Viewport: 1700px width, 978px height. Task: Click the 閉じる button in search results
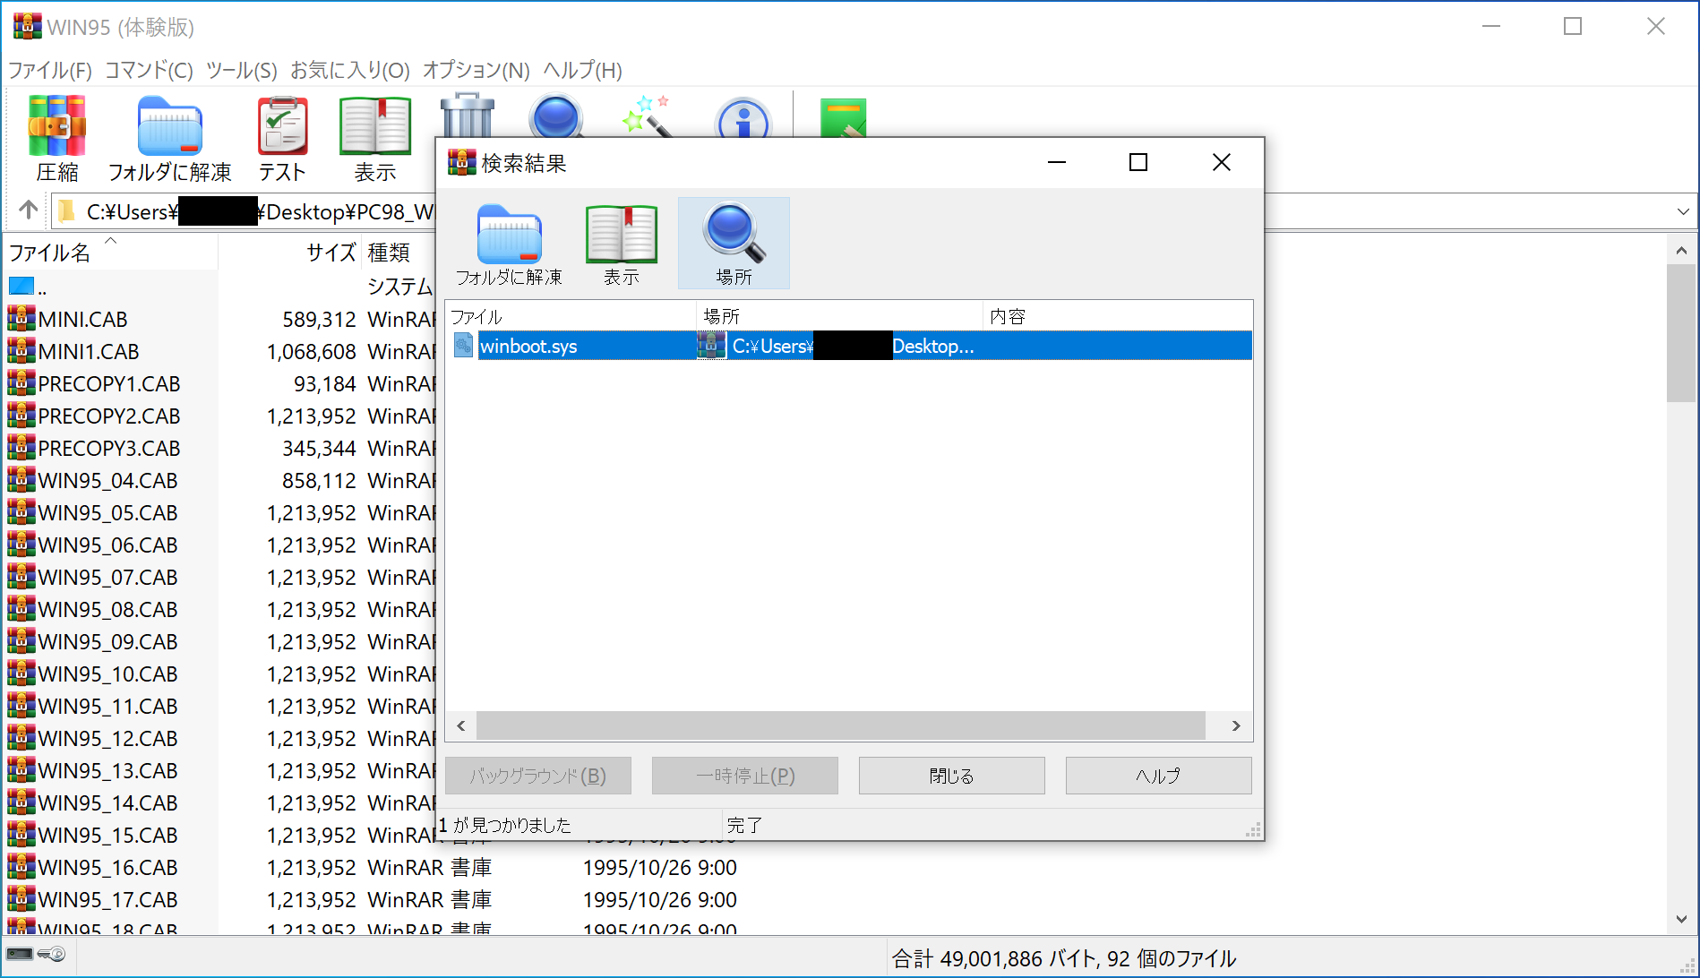click(x=951, y=776)
